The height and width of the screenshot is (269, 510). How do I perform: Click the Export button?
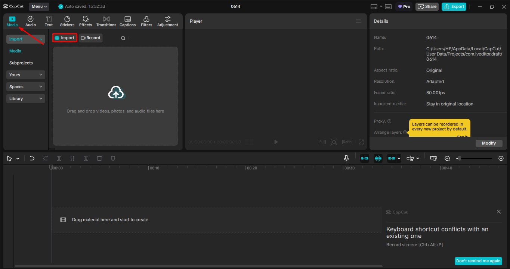[454, 6]
